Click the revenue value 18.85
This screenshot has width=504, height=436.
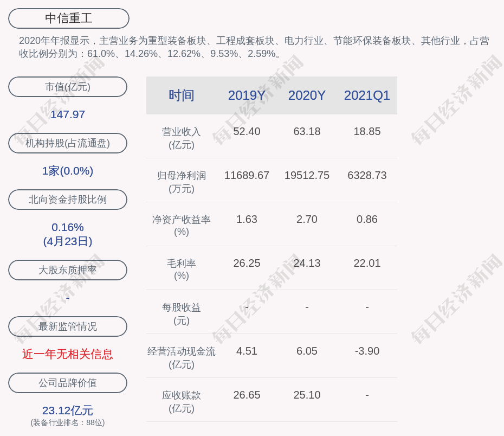pos(367,132)
